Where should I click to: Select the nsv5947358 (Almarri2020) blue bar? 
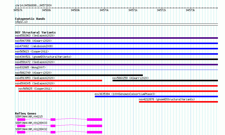[x=116, y=43]
